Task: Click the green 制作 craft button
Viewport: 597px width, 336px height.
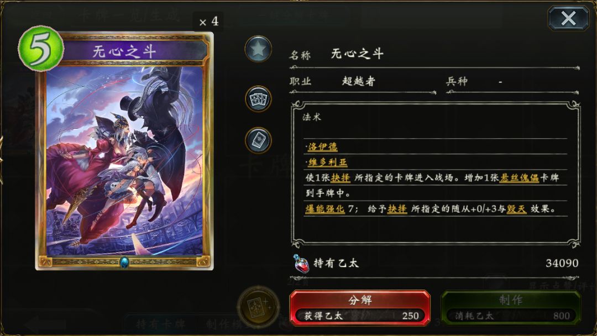Action: pyautogui.click(x=511, y=308)
